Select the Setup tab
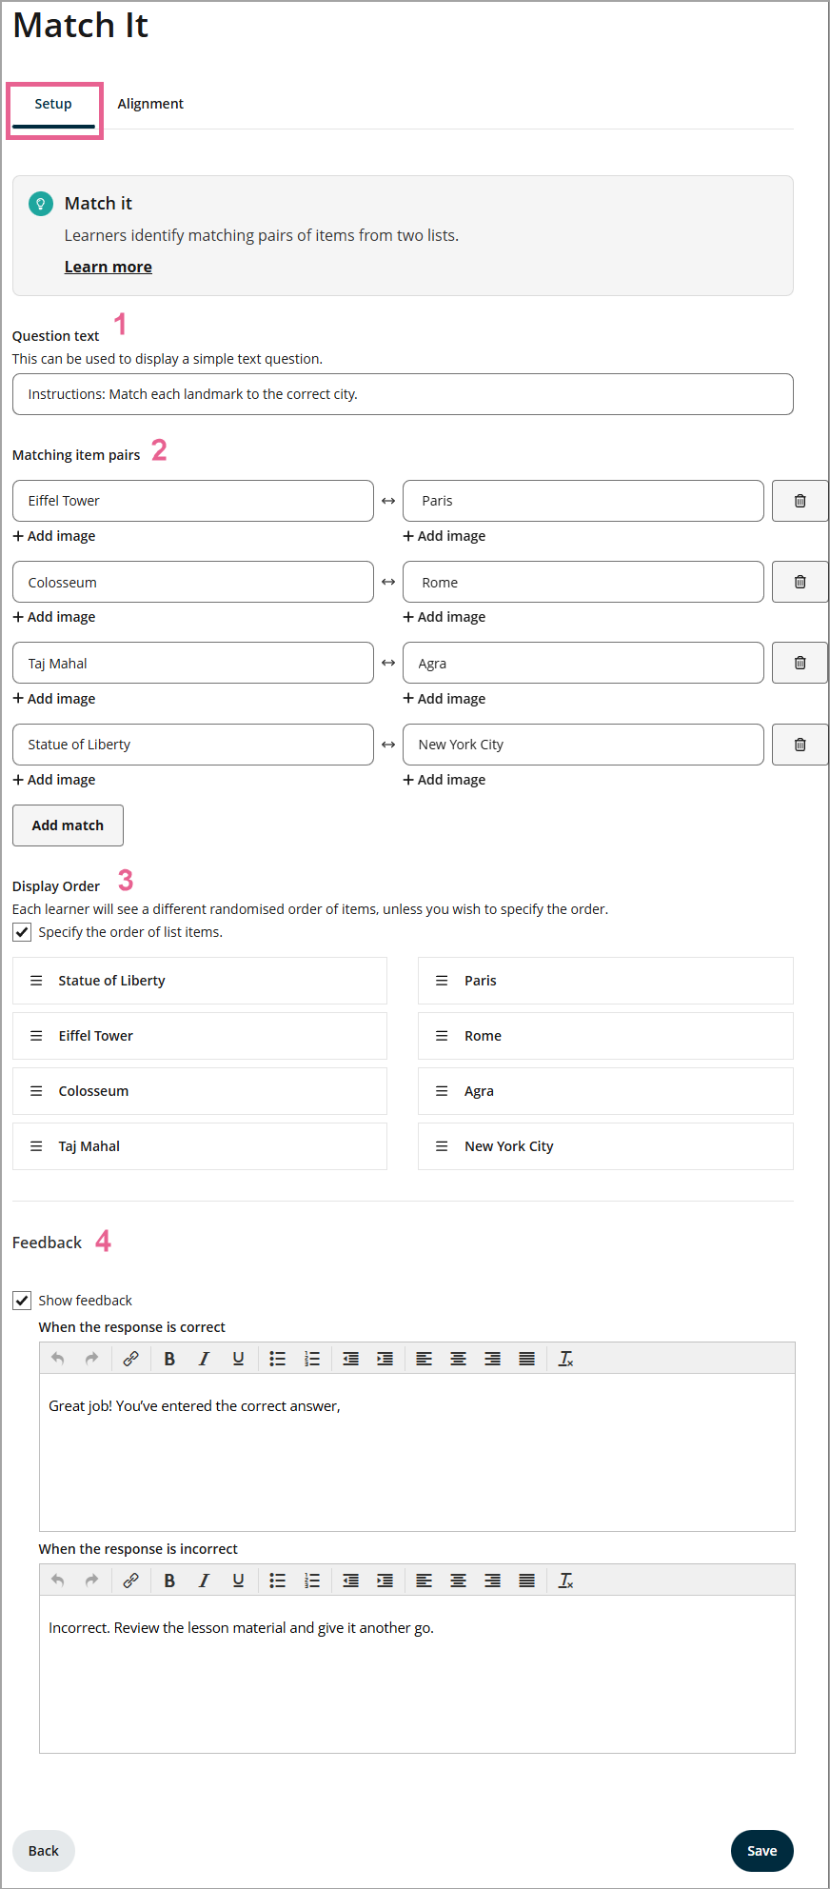830x1889 pixels. click(x=53, y=104)
